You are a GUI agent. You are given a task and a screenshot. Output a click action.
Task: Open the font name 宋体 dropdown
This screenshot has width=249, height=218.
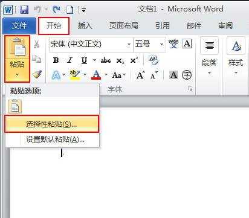click(x=129, y=44)
